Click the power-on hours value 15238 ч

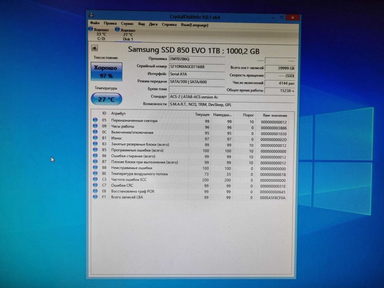click(280, 91)
